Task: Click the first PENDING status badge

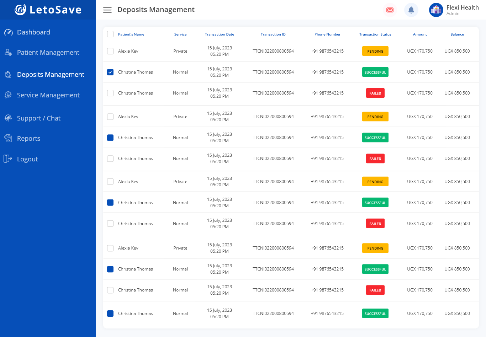Action: click(x=375, y=51)
